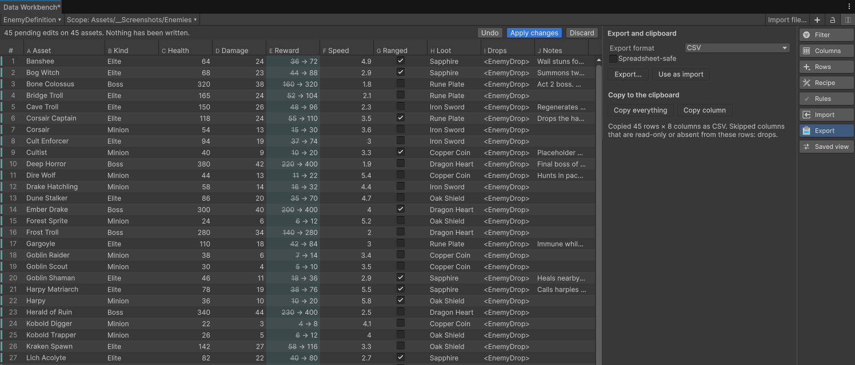Screen dimensions: 855x365
Task: Select row number 13 for Dune Stalker
Action: pyautogui.click(x=13, y=198)
